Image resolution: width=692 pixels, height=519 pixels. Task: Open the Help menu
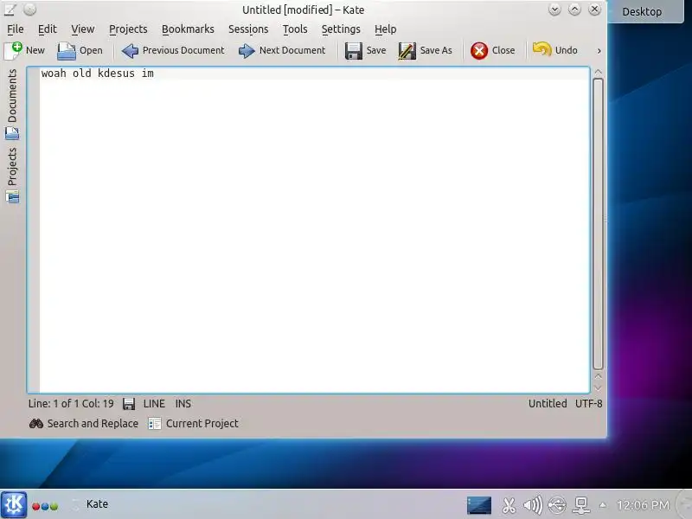click(x=385, y=29)
